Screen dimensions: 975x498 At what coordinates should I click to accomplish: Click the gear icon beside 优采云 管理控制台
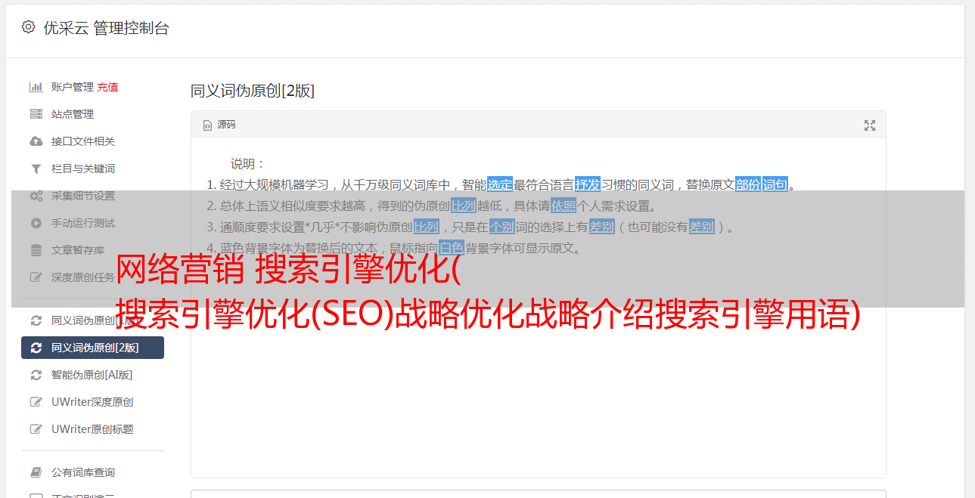[x=28, y=27]
